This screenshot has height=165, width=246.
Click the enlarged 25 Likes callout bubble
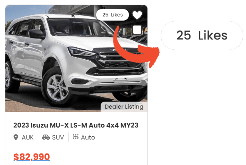[202, 35]
